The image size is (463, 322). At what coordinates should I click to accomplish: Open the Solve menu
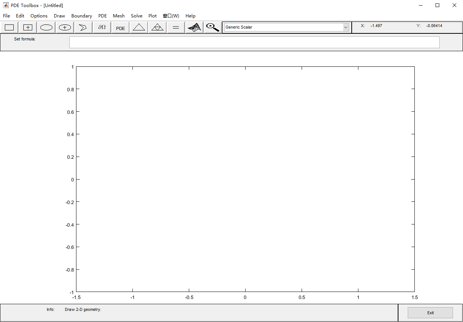[x=137, y=16]
